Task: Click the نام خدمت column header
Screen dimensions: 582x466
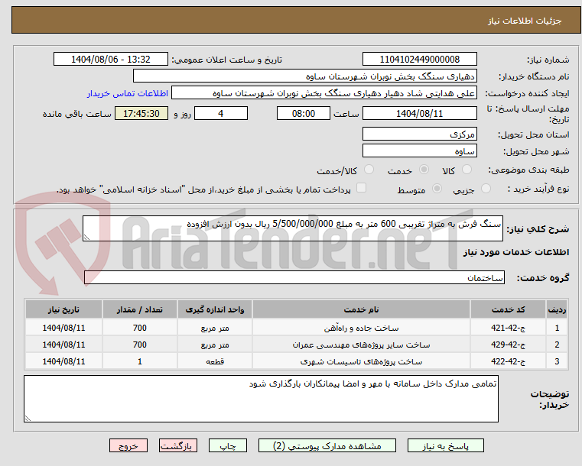Action: tap(361, 309)
